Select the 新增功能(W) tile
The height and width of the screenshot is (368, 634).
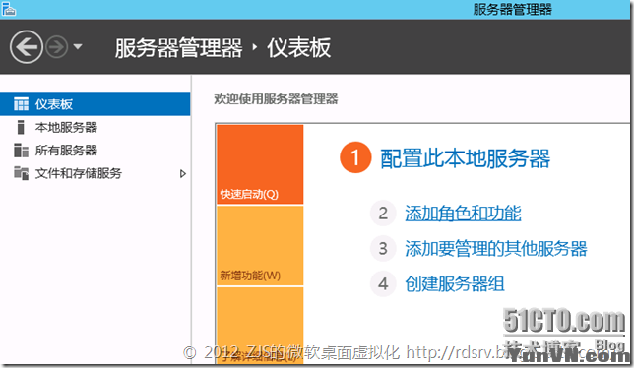point(260,246)
